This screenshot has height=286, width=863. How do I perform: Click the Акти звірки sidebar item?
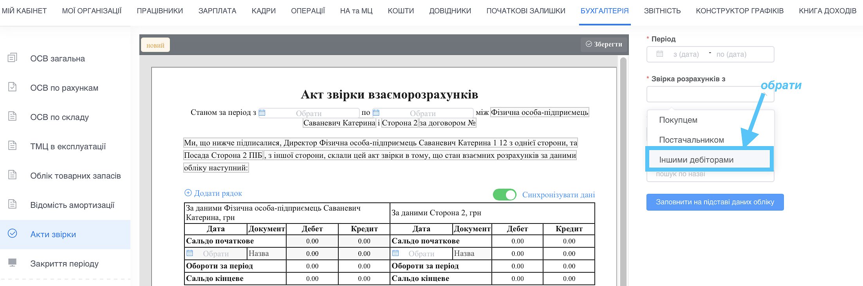(53, 234)
